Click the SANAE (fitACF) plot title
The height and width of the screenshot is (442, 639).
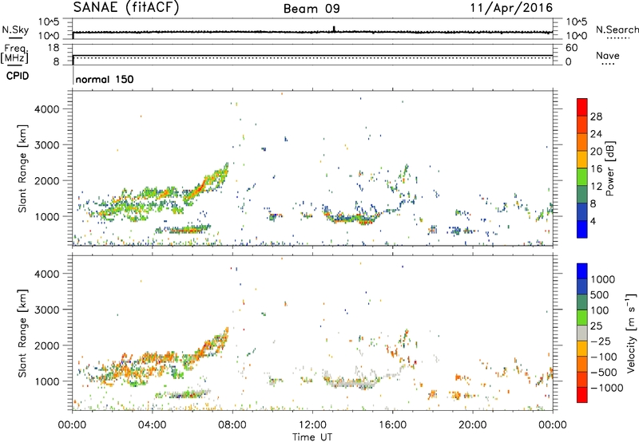pos(126,7)
